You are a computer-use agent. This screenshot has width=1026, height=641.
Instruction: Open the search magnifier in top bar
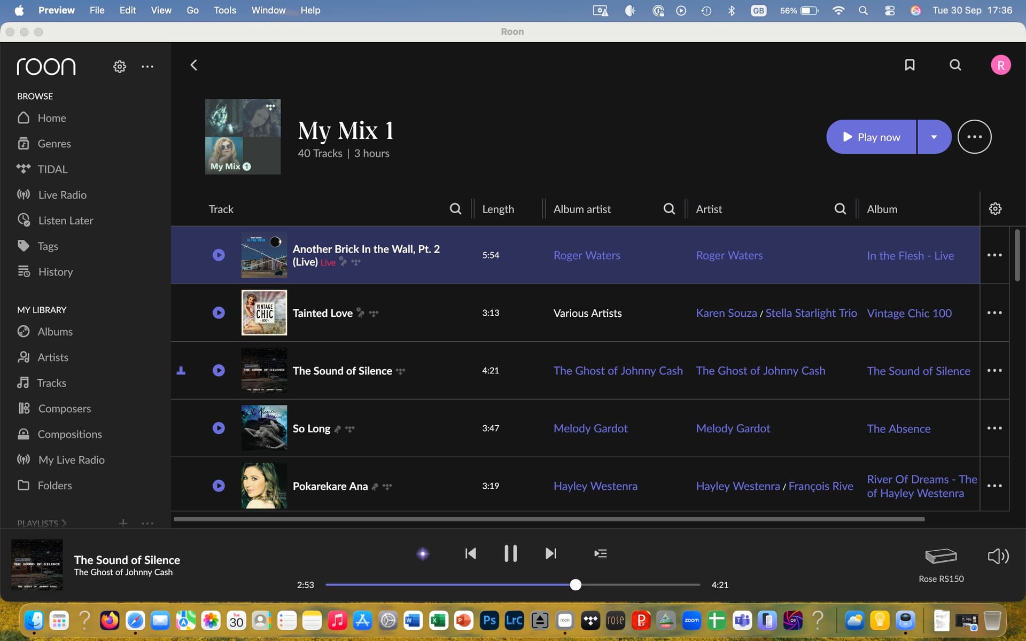955,65
